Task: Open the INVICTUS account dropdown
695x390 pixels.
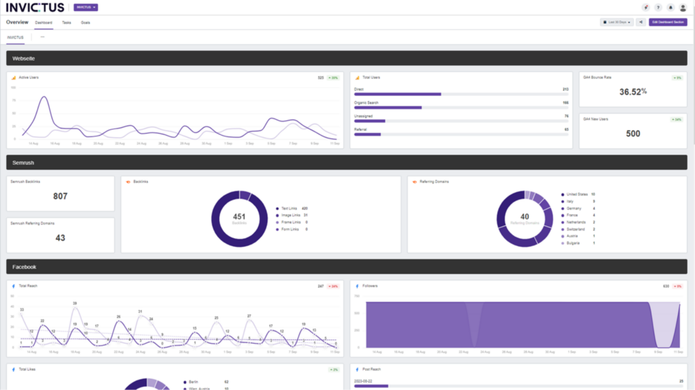Action: [x=86, y=7]
